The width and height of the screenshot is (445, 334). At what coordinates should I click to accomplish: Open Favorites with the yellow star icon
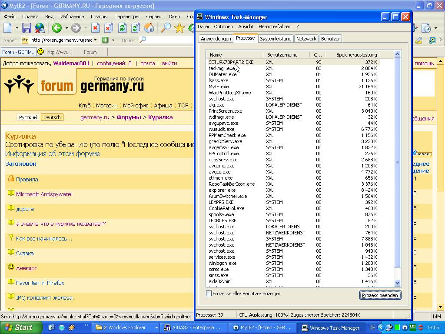179,28
